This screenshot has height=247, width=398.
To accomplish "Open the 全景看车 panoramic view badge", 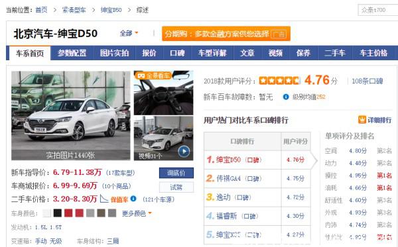I will pos(153,75).
